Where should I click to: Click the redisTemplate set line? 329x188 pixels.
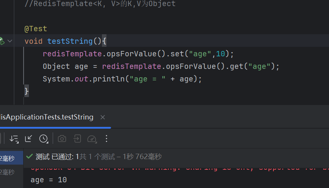pyautogui.click(x=138, y=54)
